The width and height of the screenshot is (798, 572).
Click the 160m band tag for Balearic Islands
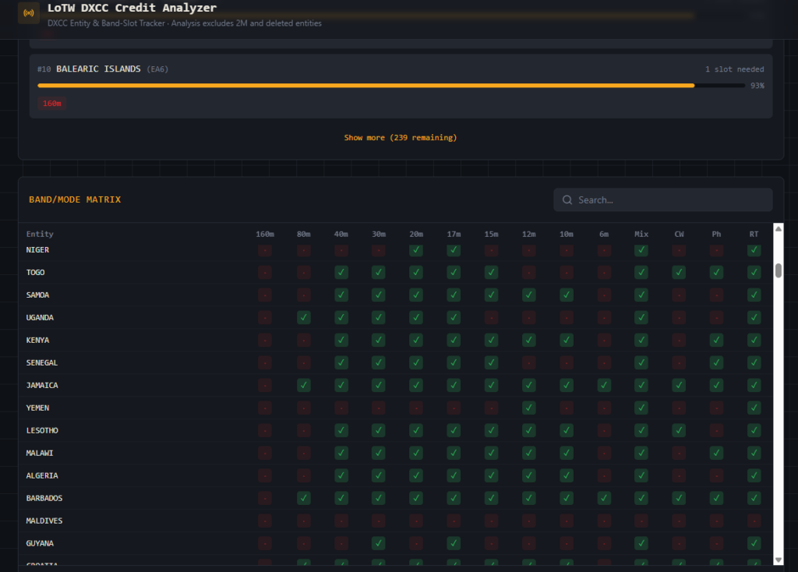click(x=52, y=104)
